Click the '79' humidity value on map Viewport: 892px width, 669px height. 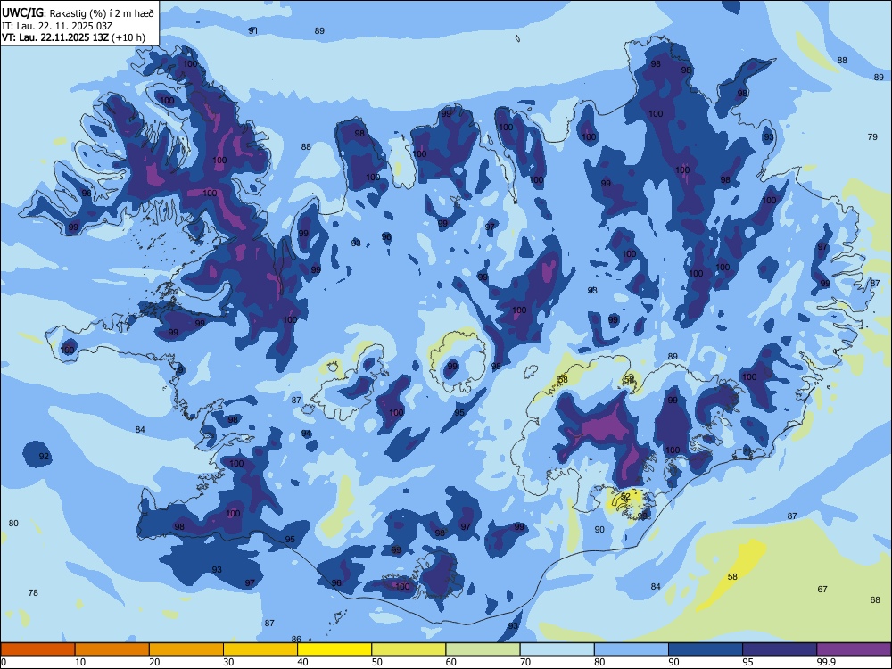pyautogui.click(x=872, y=136)
